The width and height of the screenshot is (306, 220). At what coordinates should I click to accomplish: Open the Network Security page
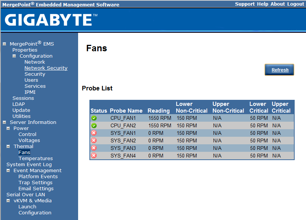(x=46, y=68)
